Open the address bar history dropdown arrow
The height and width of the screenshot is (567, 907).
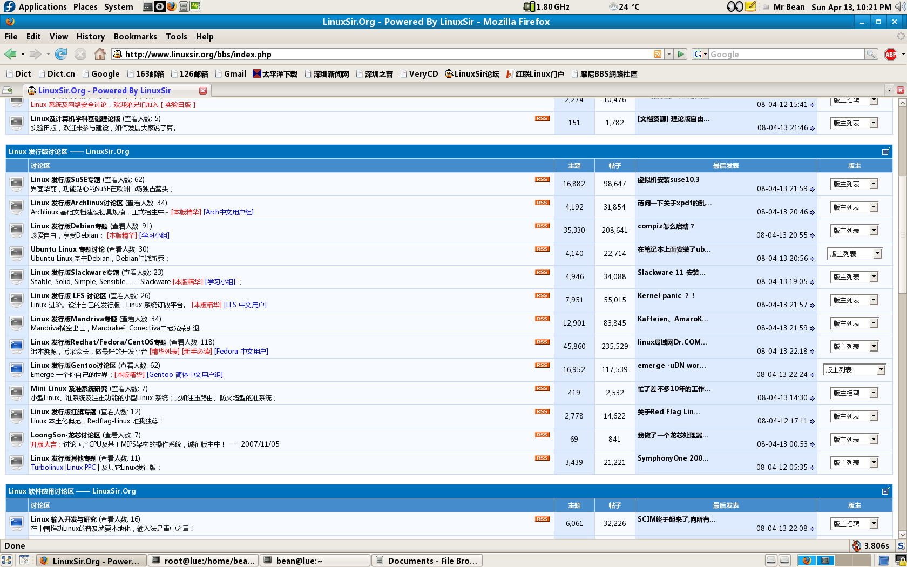(x=669, y=54)
